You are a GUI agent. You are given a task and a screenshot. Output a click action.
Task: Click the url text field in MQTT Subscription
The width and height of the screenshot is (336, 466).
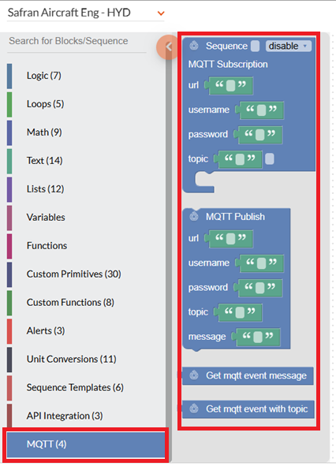click(230, 86)
